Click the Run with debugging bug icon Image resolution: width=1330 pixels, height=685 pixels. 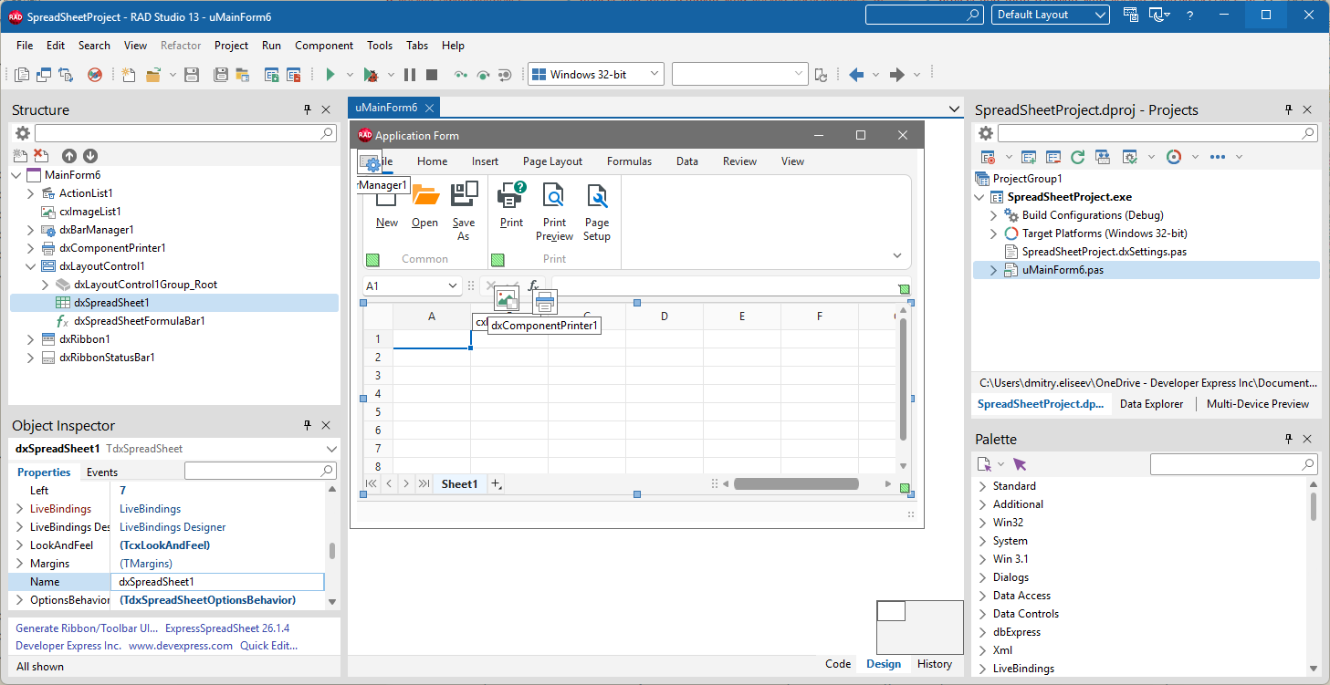click(x=372, y=75)
